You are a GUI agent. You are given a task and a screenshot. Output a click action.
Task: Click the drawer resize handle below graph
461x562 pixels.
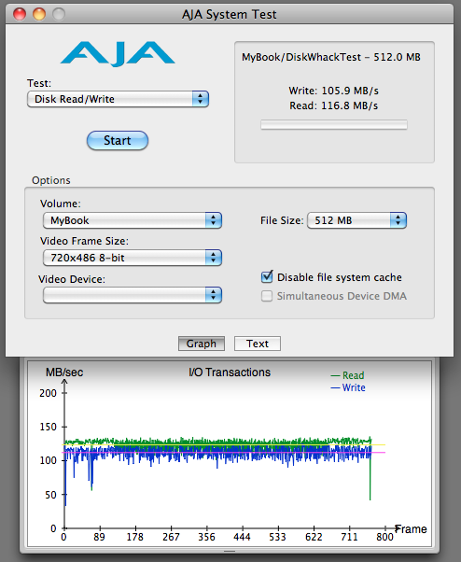coord(230,551)
